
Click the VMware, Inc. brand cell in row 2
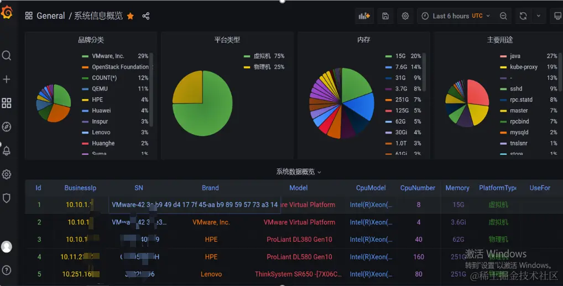pyautogui.click(x=211, y=222)
